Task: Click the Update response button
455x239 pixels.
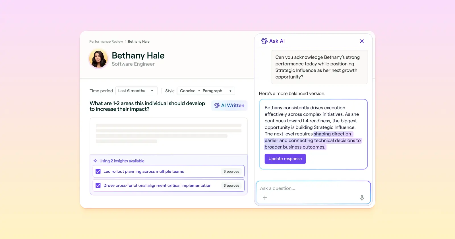Action: pos(285,159)
